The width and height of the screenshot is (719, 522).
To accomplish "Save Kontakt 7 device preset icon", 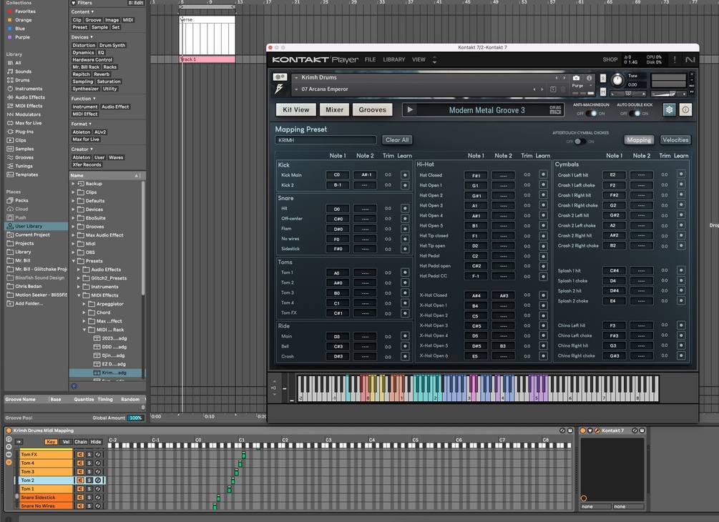I will [x=642, y=430].
